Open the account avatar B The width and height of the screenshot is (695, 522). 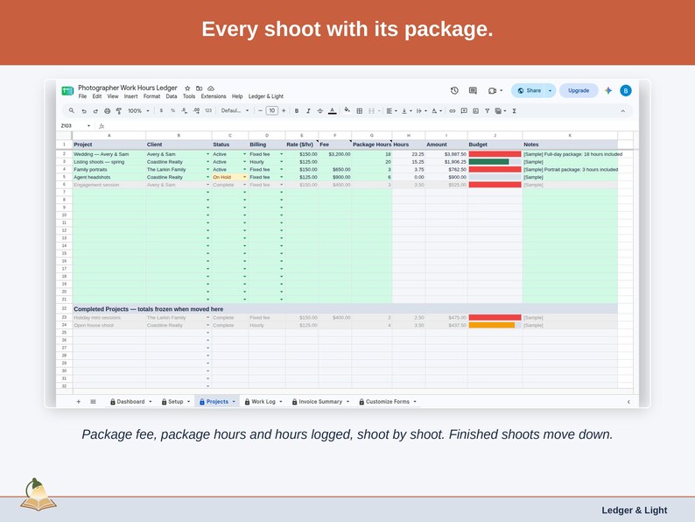pyautogui.click(x=625, y=90)
